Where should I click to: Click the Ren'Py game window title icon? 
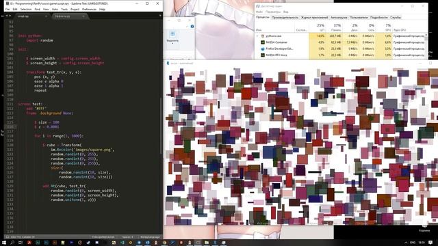[168, 64]
